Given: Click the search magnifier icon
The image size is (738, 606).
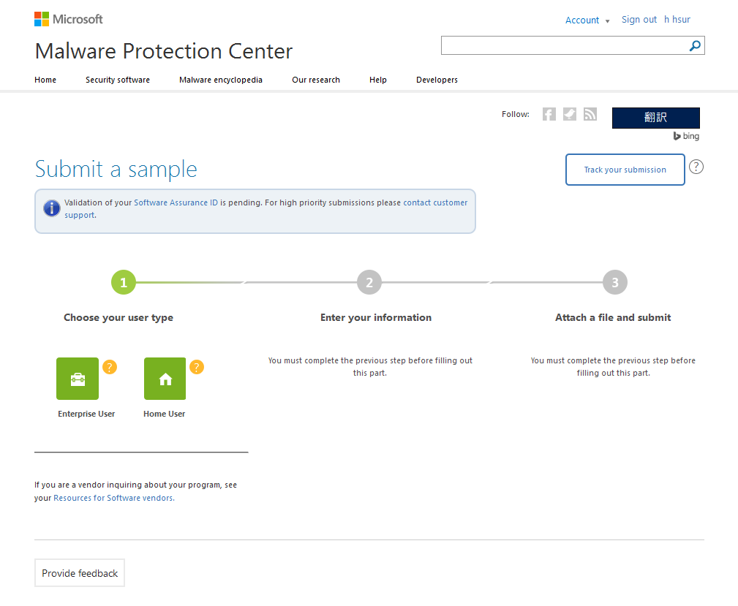Looking at the screenshot, I should click(x=693, y=45).
